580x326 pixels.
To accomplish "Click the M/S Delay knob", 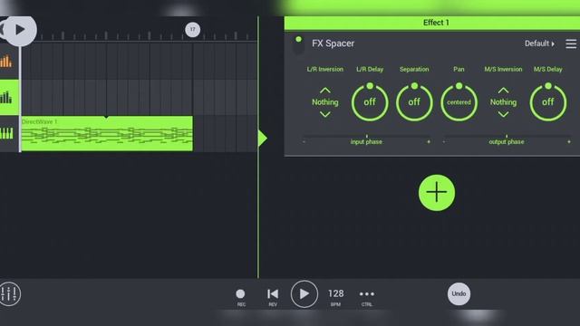I will (x=547, y=102).
